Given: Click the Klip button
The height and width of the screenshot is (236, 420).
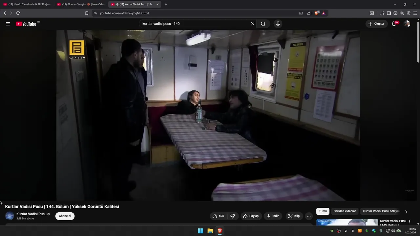Looking at the screenshot, I should pyautogui.click(x=294, y=216).
